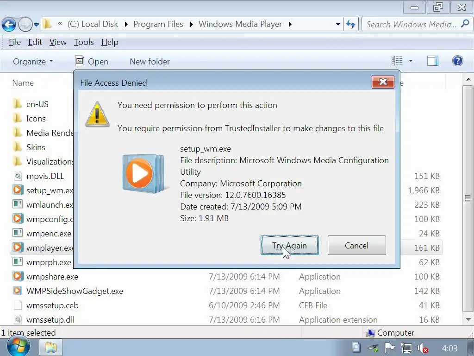Image resolution: width=474 pixels, height=356 pixels.
Task: Click the yellow warning icon in dialog
Action: pyautogui.click(x=97, y=114)
